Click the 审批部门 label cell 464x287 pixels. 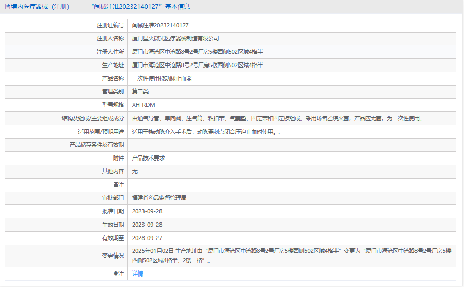66,198
